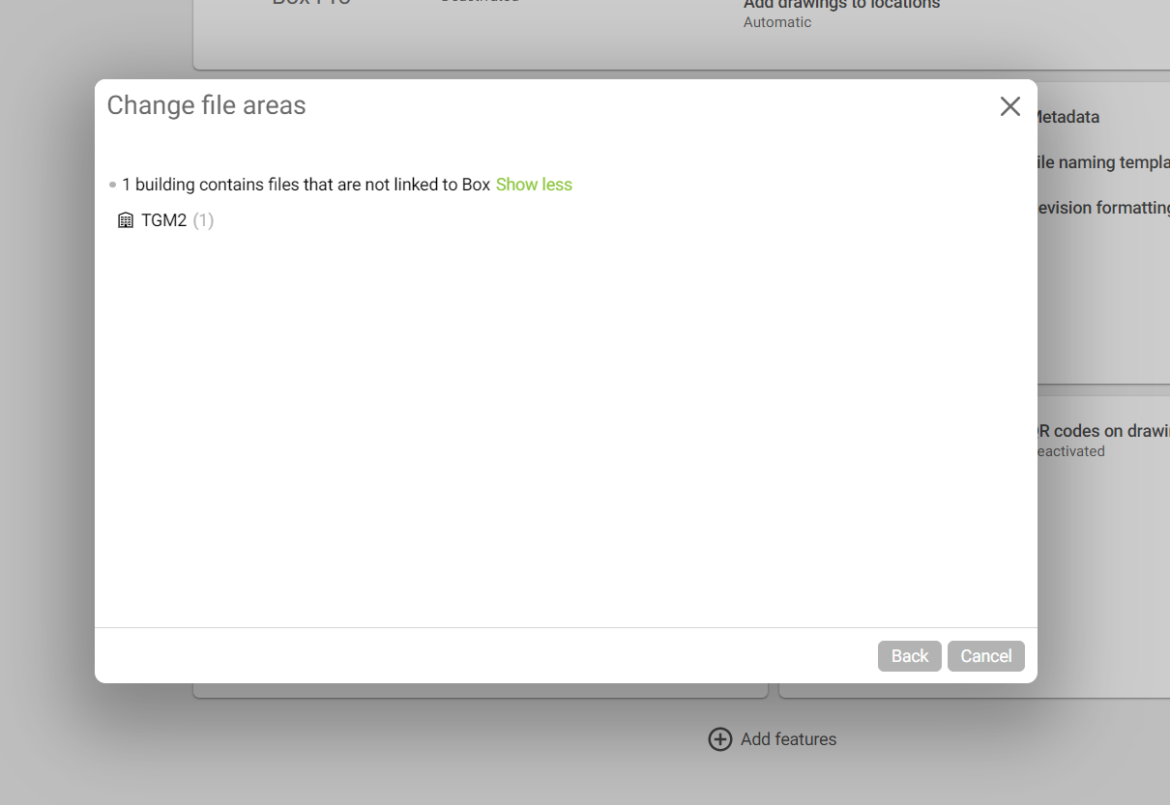Click the Automatic label under Add drawings
Image resolution: width=1170 pixels, height=805 pixels.
[x=777, y=22]
